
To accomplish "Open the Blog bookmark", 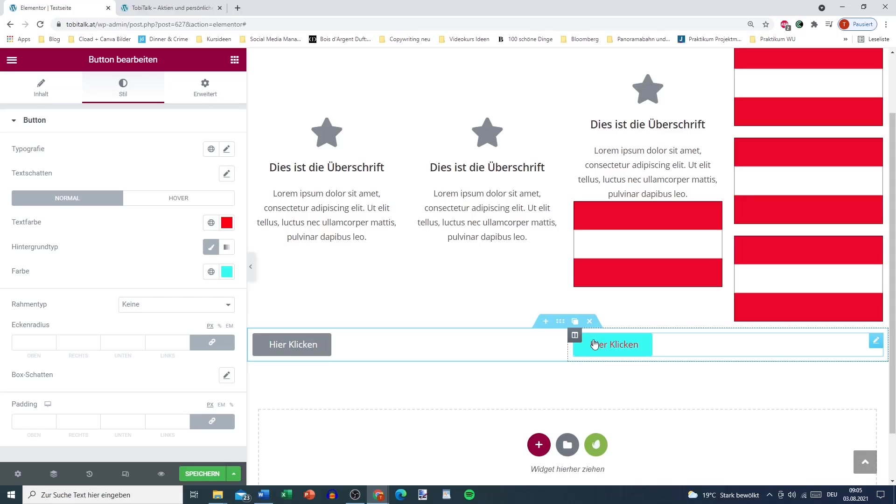I will pyautogui.click(x=49, y=39).
